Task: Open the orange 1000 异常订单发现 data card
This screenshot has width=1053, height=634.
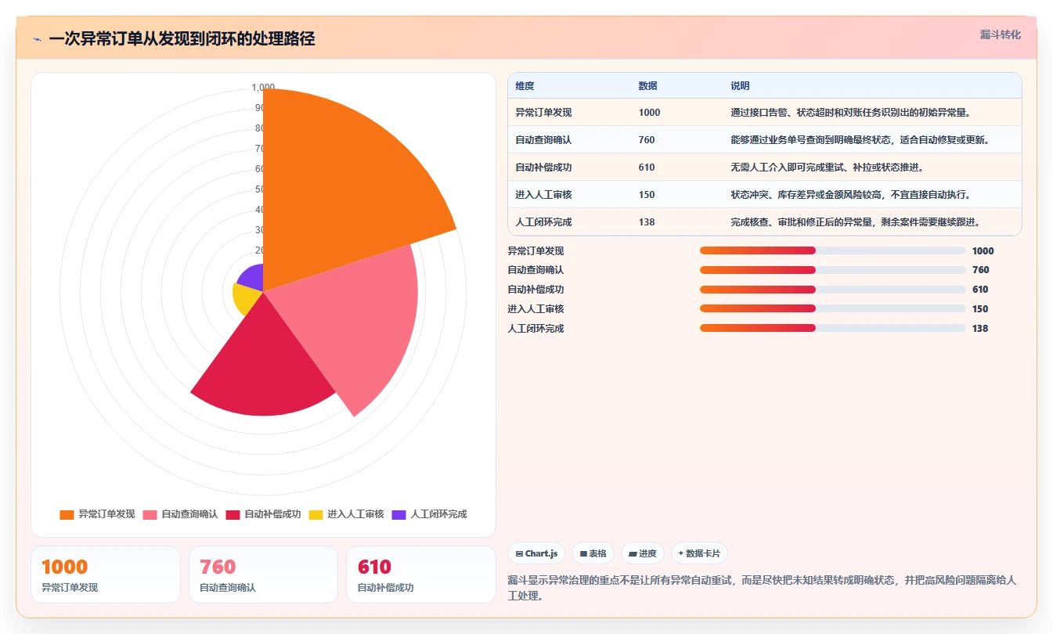Action: (x=106, y=575)
